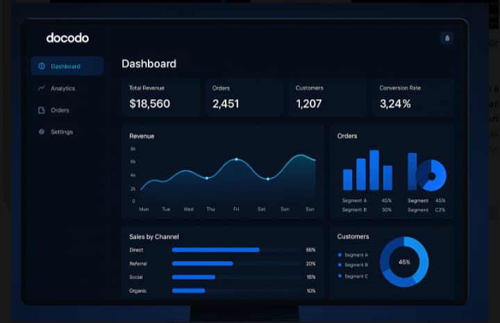Open the Customers 1,207 stat card

[x=326, y=97]
